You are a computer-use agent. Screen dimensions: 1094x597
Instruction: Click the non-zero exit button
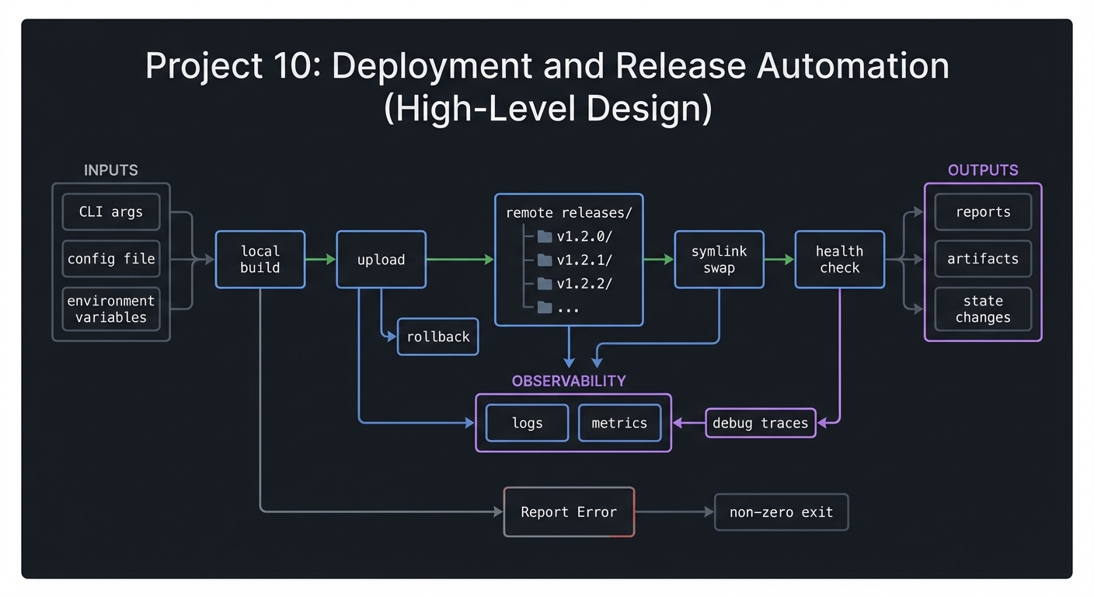781,511
